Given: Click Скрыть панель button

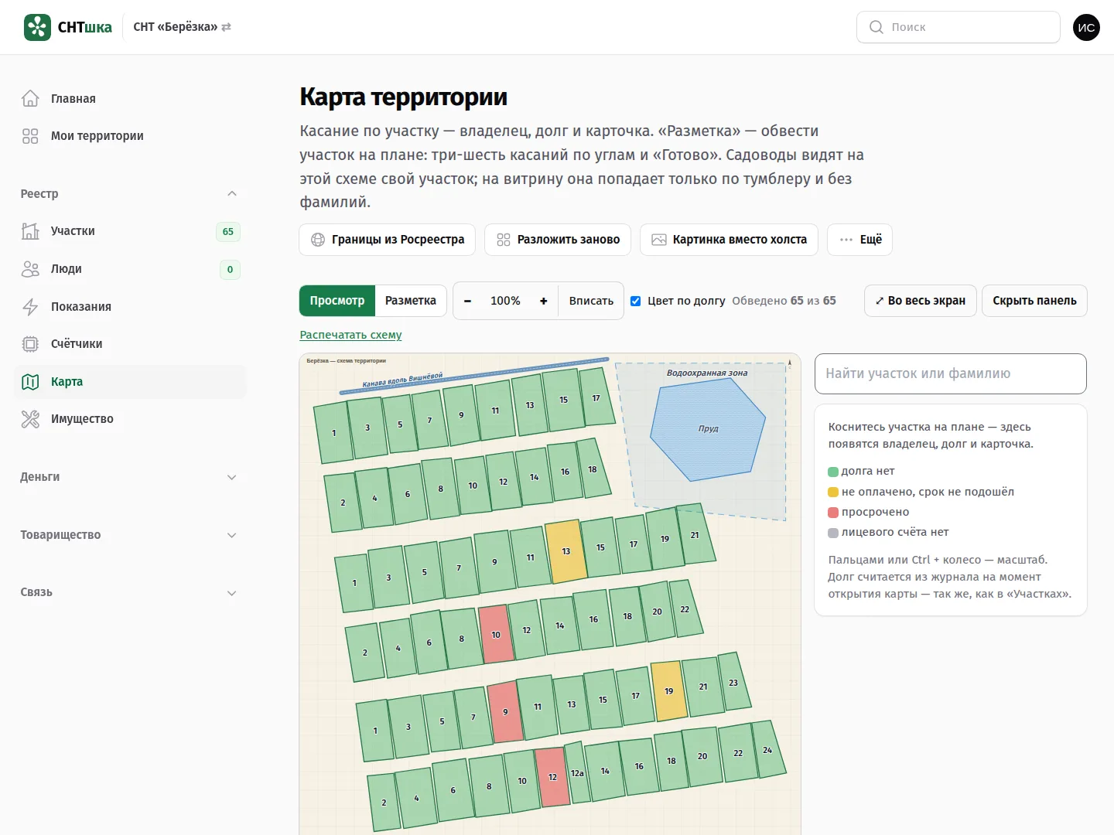Looking at the screenshot, I should click(x=1034, y=301).
